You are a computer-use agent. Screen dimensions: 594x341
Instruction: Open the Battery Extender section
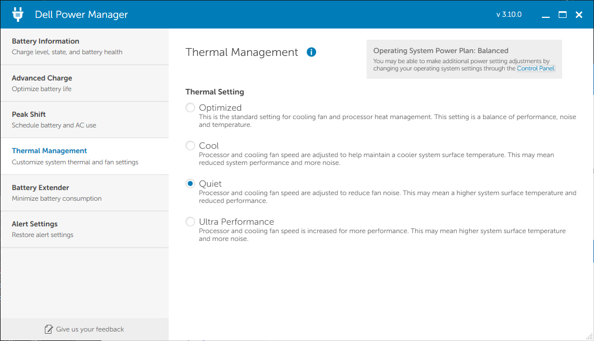tap(84, 193)
